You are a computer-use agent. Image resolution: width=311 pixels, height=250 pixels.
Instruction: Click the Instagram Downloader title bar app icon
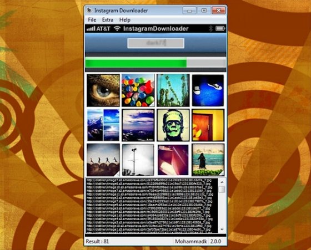(89, 11)
